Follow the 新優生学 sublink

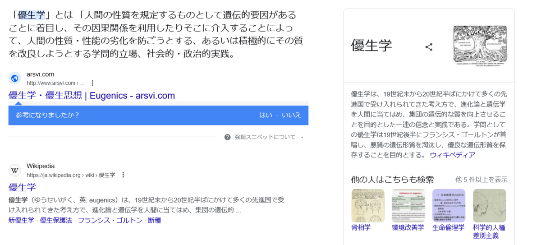pos(21,221)
